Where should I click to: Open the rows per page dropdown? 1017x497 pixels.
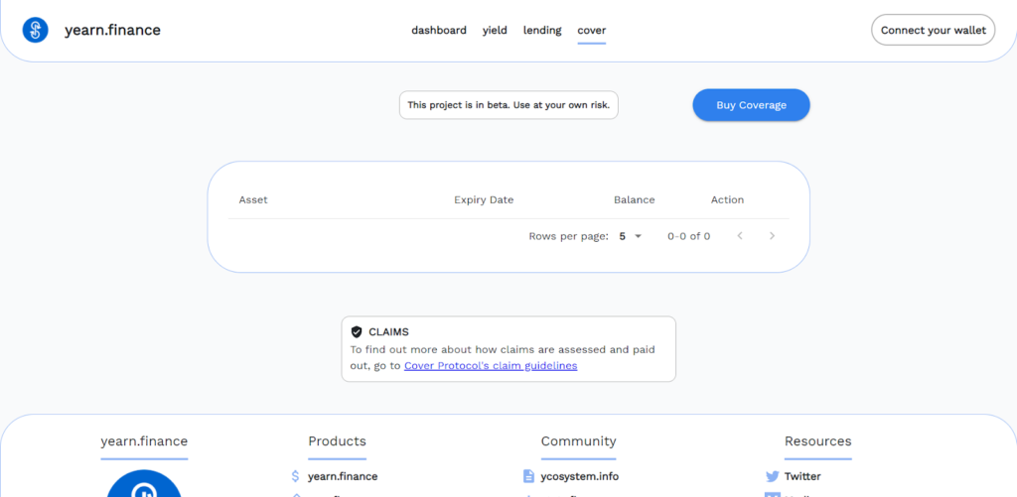tap(630, 236)
